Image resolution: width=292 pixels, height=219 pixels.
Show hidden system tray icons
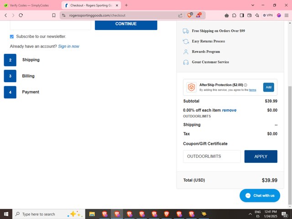250,214
